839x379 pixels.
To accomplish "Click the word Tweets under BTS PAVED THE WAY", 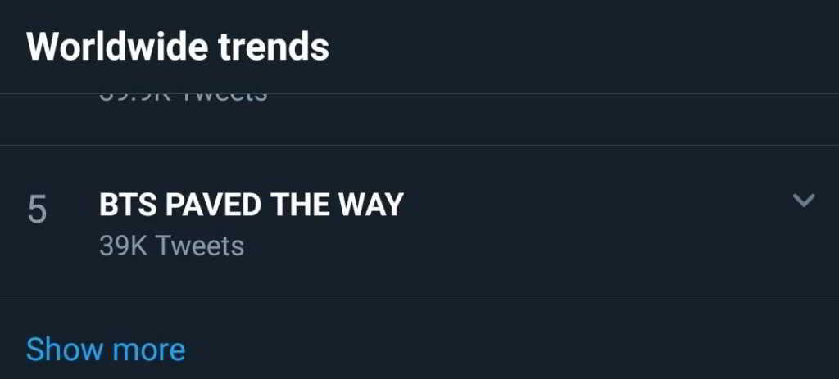I will click(199, 246).
